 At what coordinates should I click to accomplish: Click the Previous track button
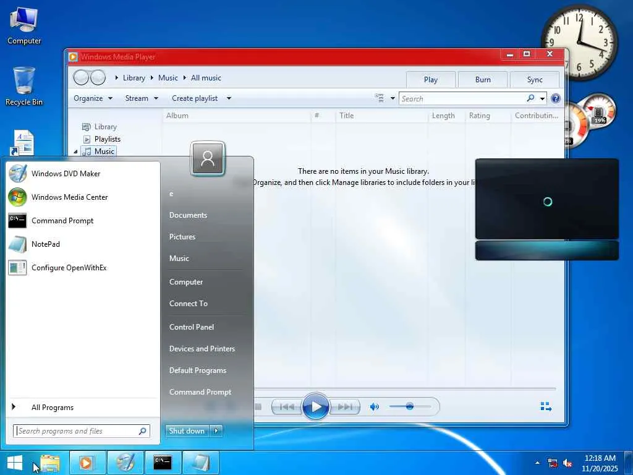tap(287, 407)
